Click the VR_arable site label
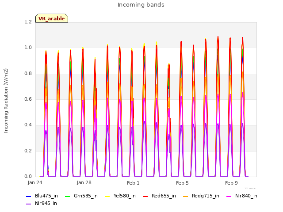 [x=52, y=19]
